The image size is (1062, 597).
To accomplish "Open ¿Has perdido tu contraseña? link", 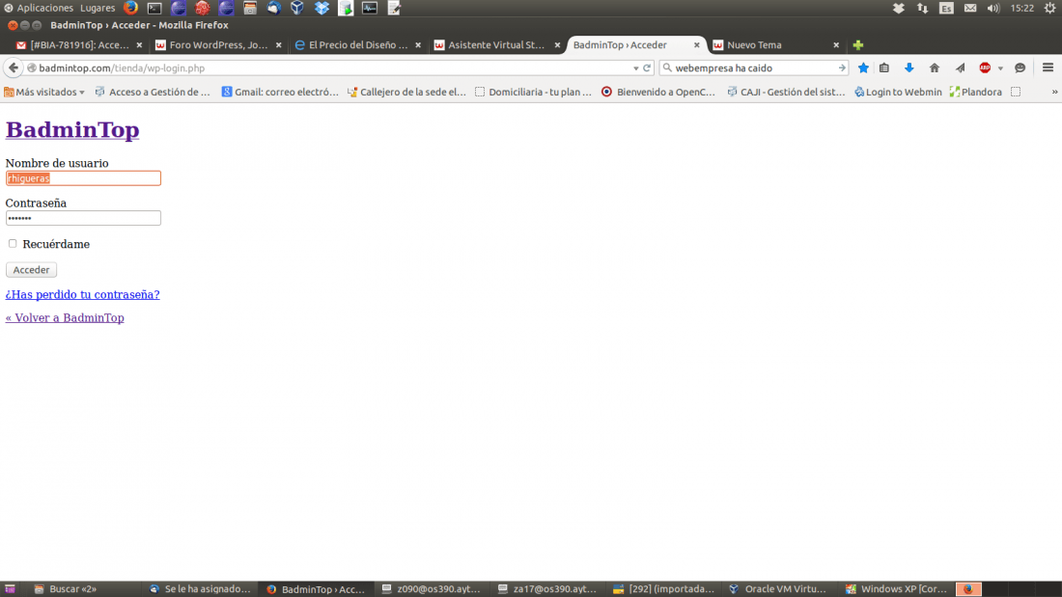I will point(83,294).
